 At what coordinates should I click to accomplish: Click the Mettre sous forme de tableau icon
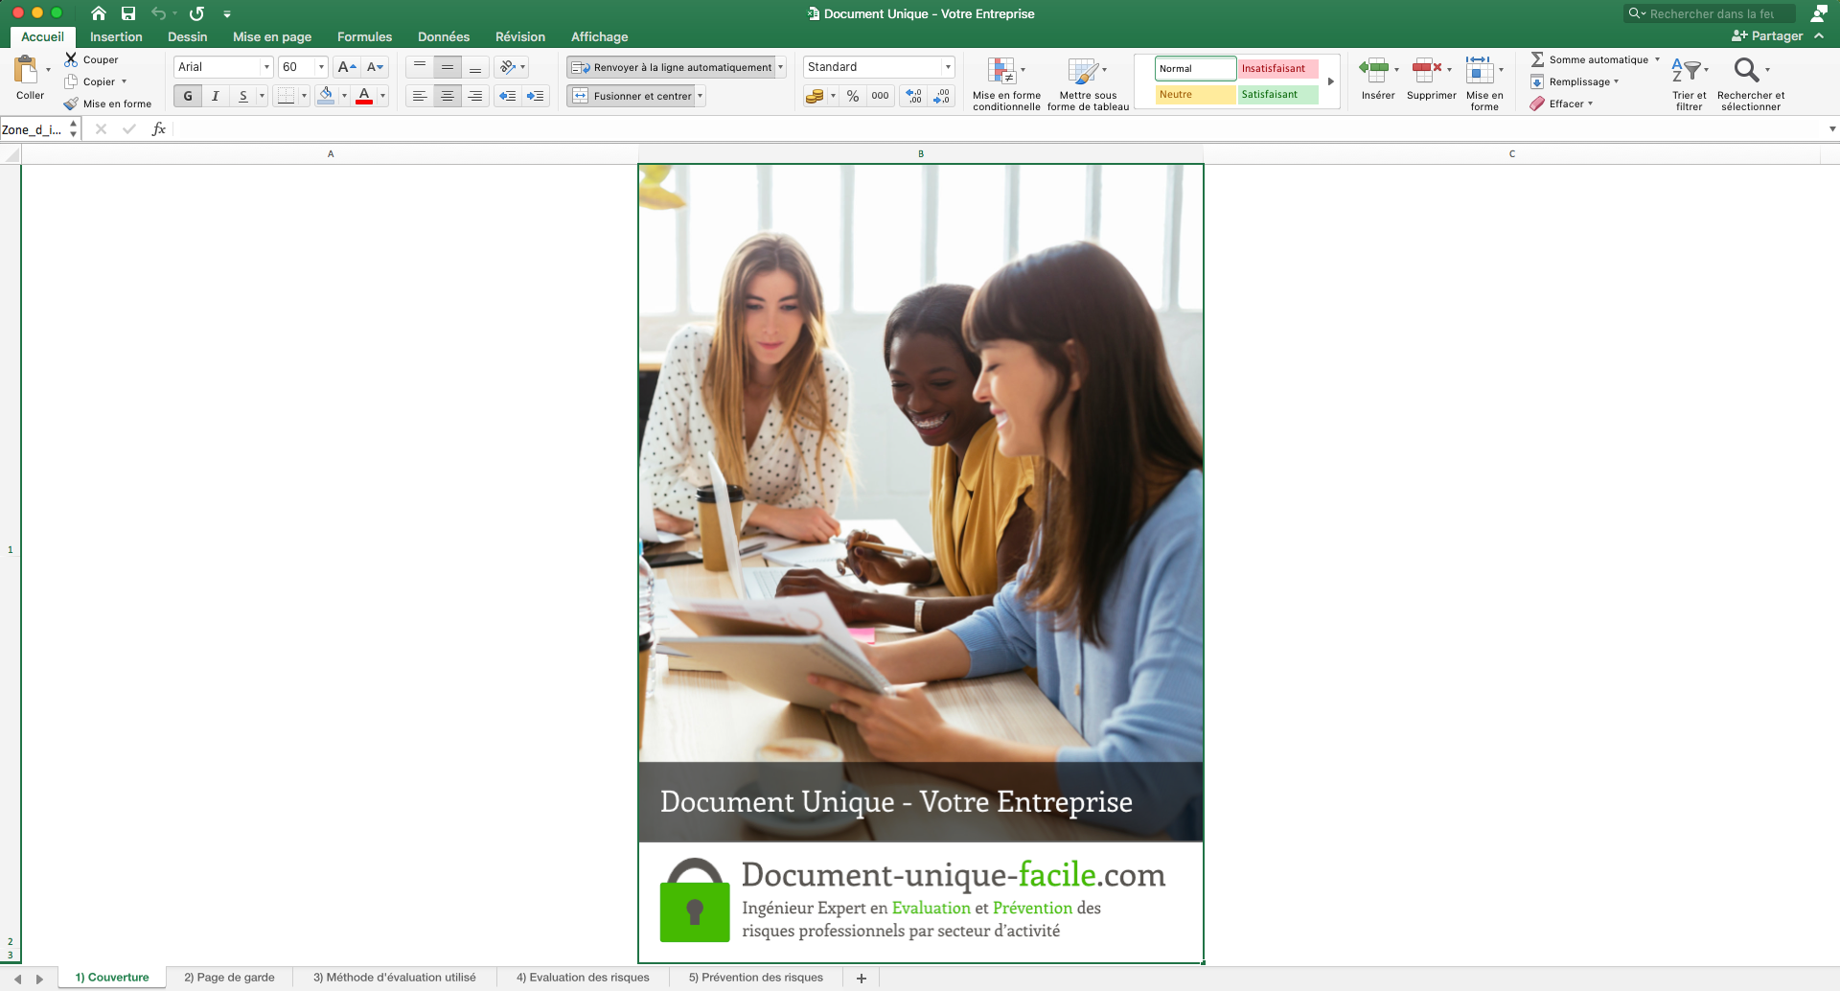coord(1087,81)
